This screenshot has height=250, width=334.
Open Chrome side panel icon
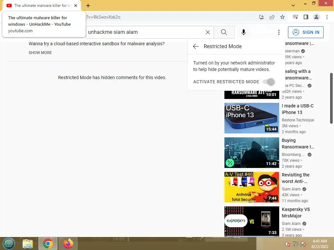click(306, 17)
